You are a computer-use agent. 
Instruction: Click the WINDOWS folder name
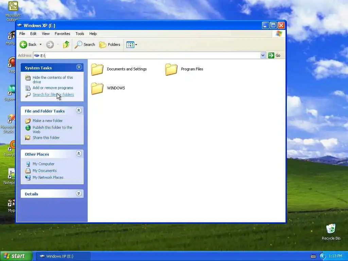tap(116, 88)
